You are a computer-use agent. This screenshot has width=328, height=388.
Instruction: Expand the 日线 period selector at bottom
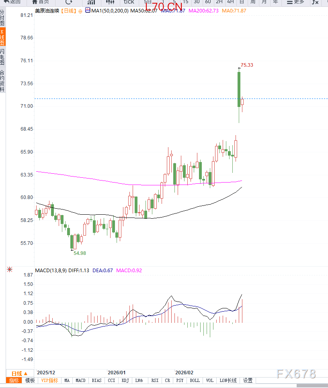click(19, 374)
